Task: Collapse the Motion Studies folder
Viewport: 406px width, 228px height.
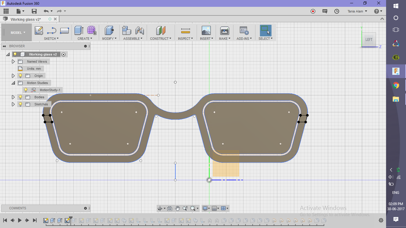Action: pos(13,83)
